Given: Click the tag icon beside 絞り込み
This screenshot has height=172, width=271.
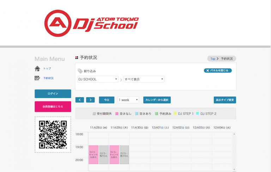Looking at the screenshot, I should tap(80, 71).
